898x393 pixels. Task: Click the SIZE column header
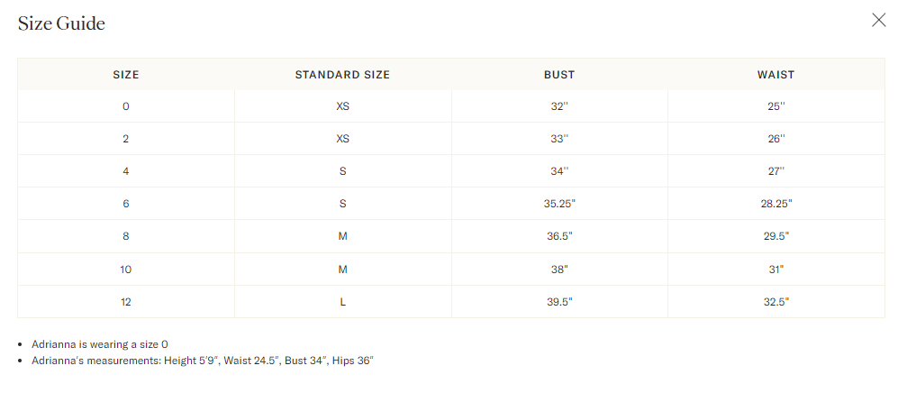click(x=125, y=75)
